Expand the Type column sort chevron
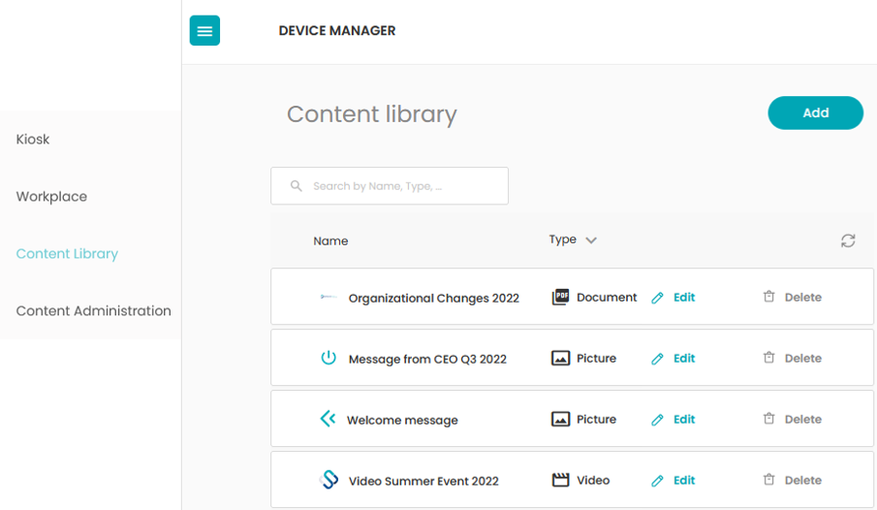This screenshot has width=877, height=510. (591, 240)
